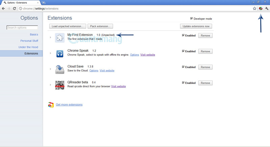Viewport: 270px width, 147px height.
Task: Expand My First Extension details arrow
Action: click(50, 37)
